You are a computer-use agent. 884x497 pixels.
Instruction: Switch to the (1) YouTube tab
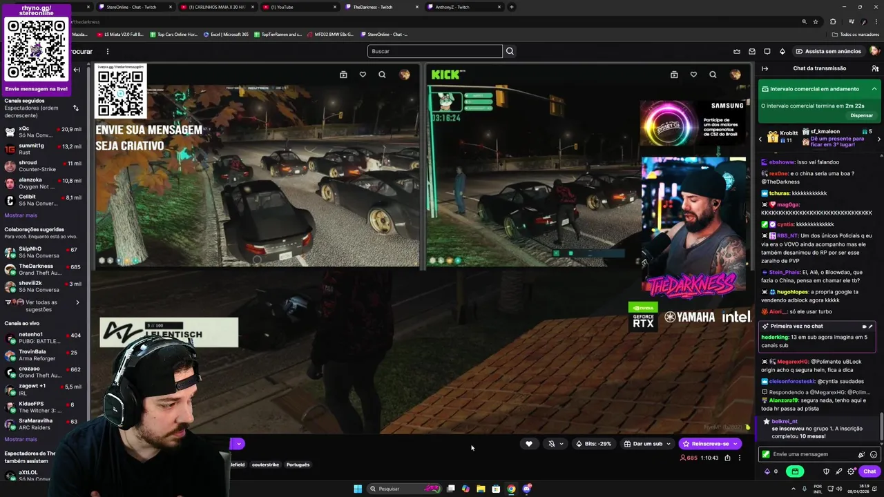[300, 7]
